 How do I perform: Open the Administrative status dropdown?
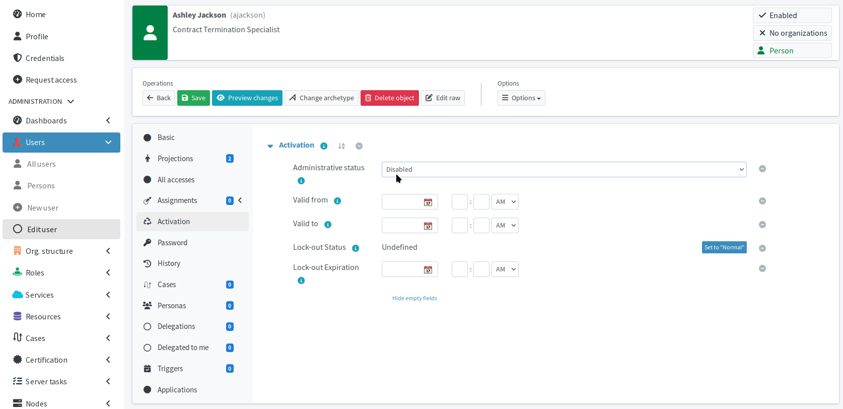click(564, 169)
